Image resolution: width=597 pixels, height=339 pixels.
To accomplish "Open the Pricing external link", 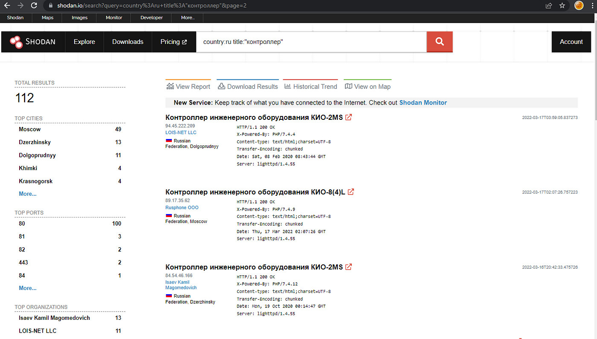I will pyautogui.click(x=174, y=42).
